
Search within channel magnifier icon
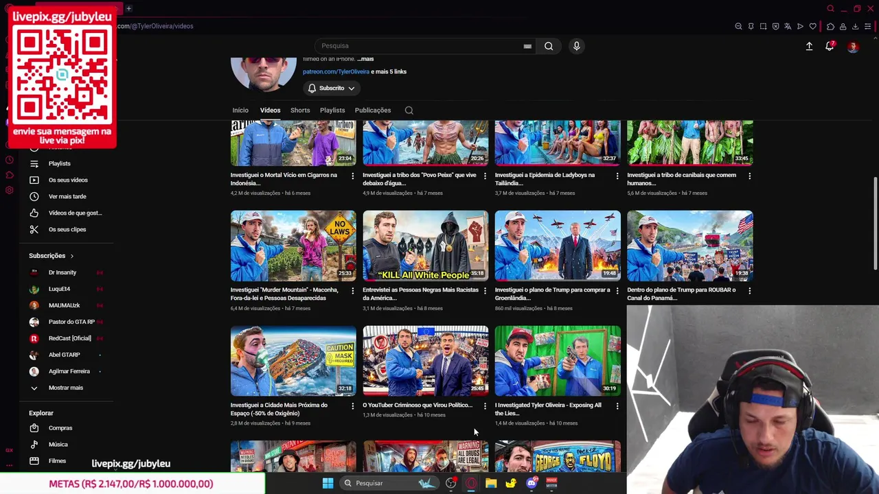409,110
